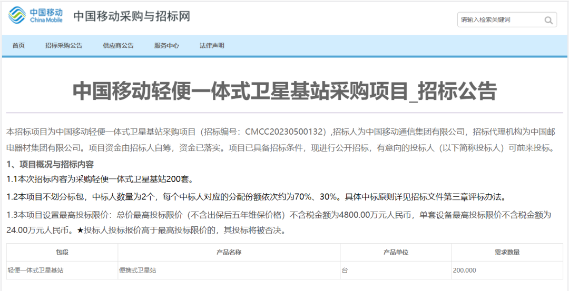
Task: Click the site title 中国移动采购与招标网
Action: point(132,16)
